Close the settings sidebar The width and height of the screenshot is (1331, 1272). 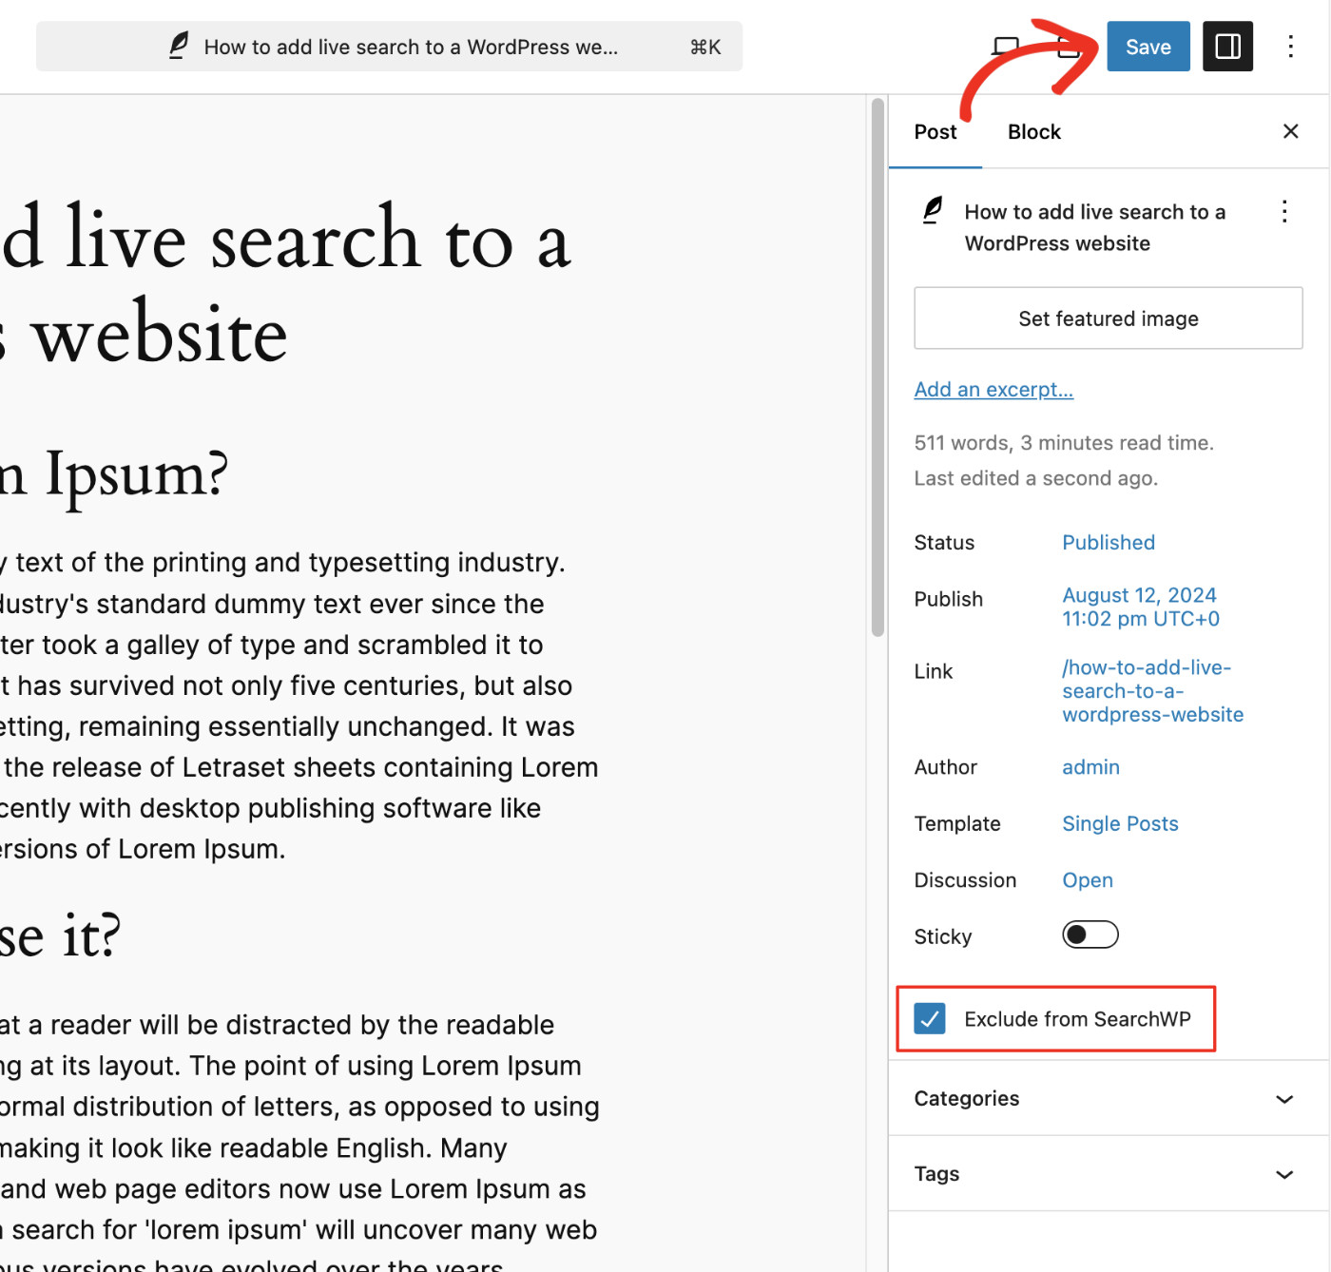(x=1290, y=131)
